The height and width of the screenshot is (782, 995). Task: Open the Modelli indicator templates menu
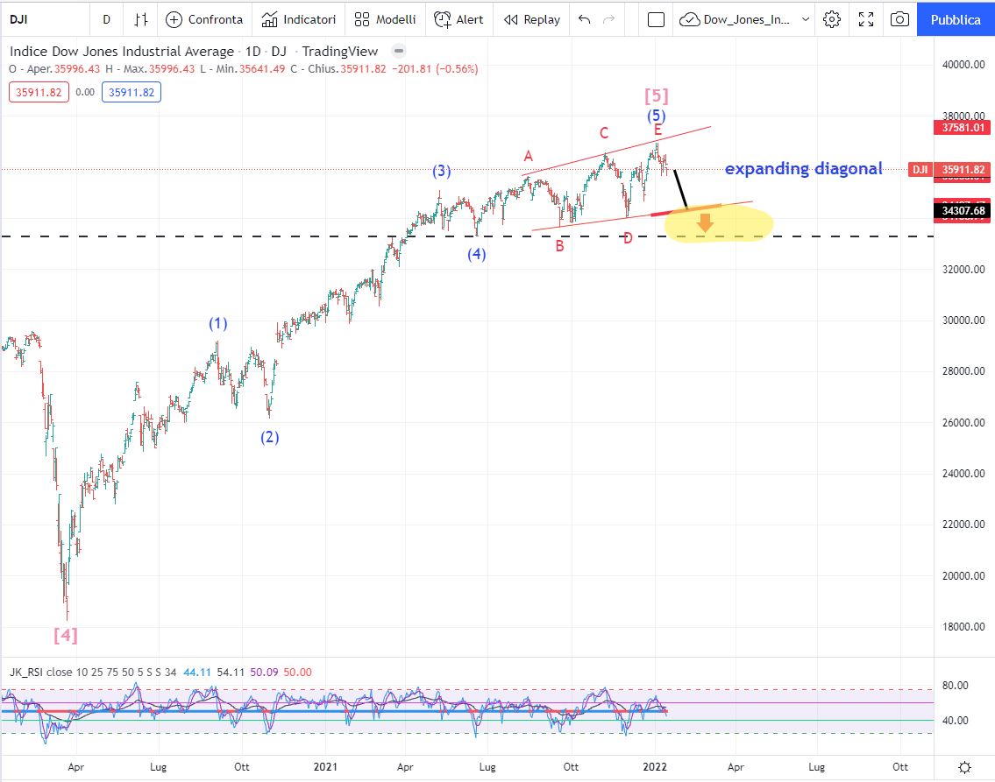coord(385,19)
